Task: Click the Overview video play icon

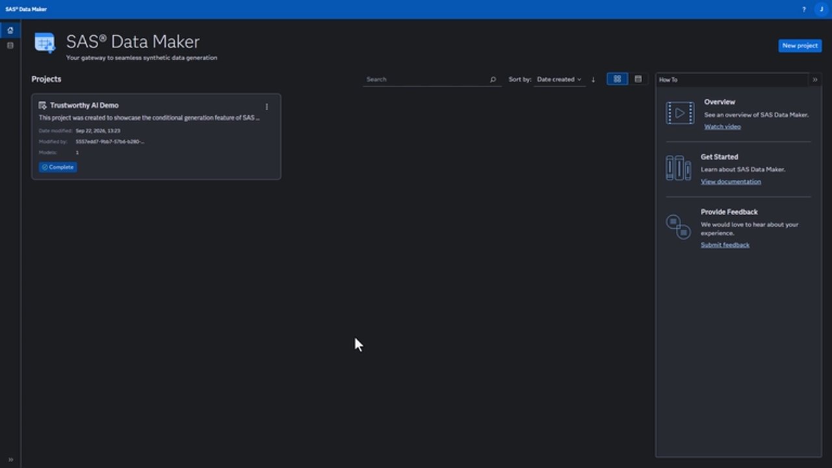Action: pos(680,113)
